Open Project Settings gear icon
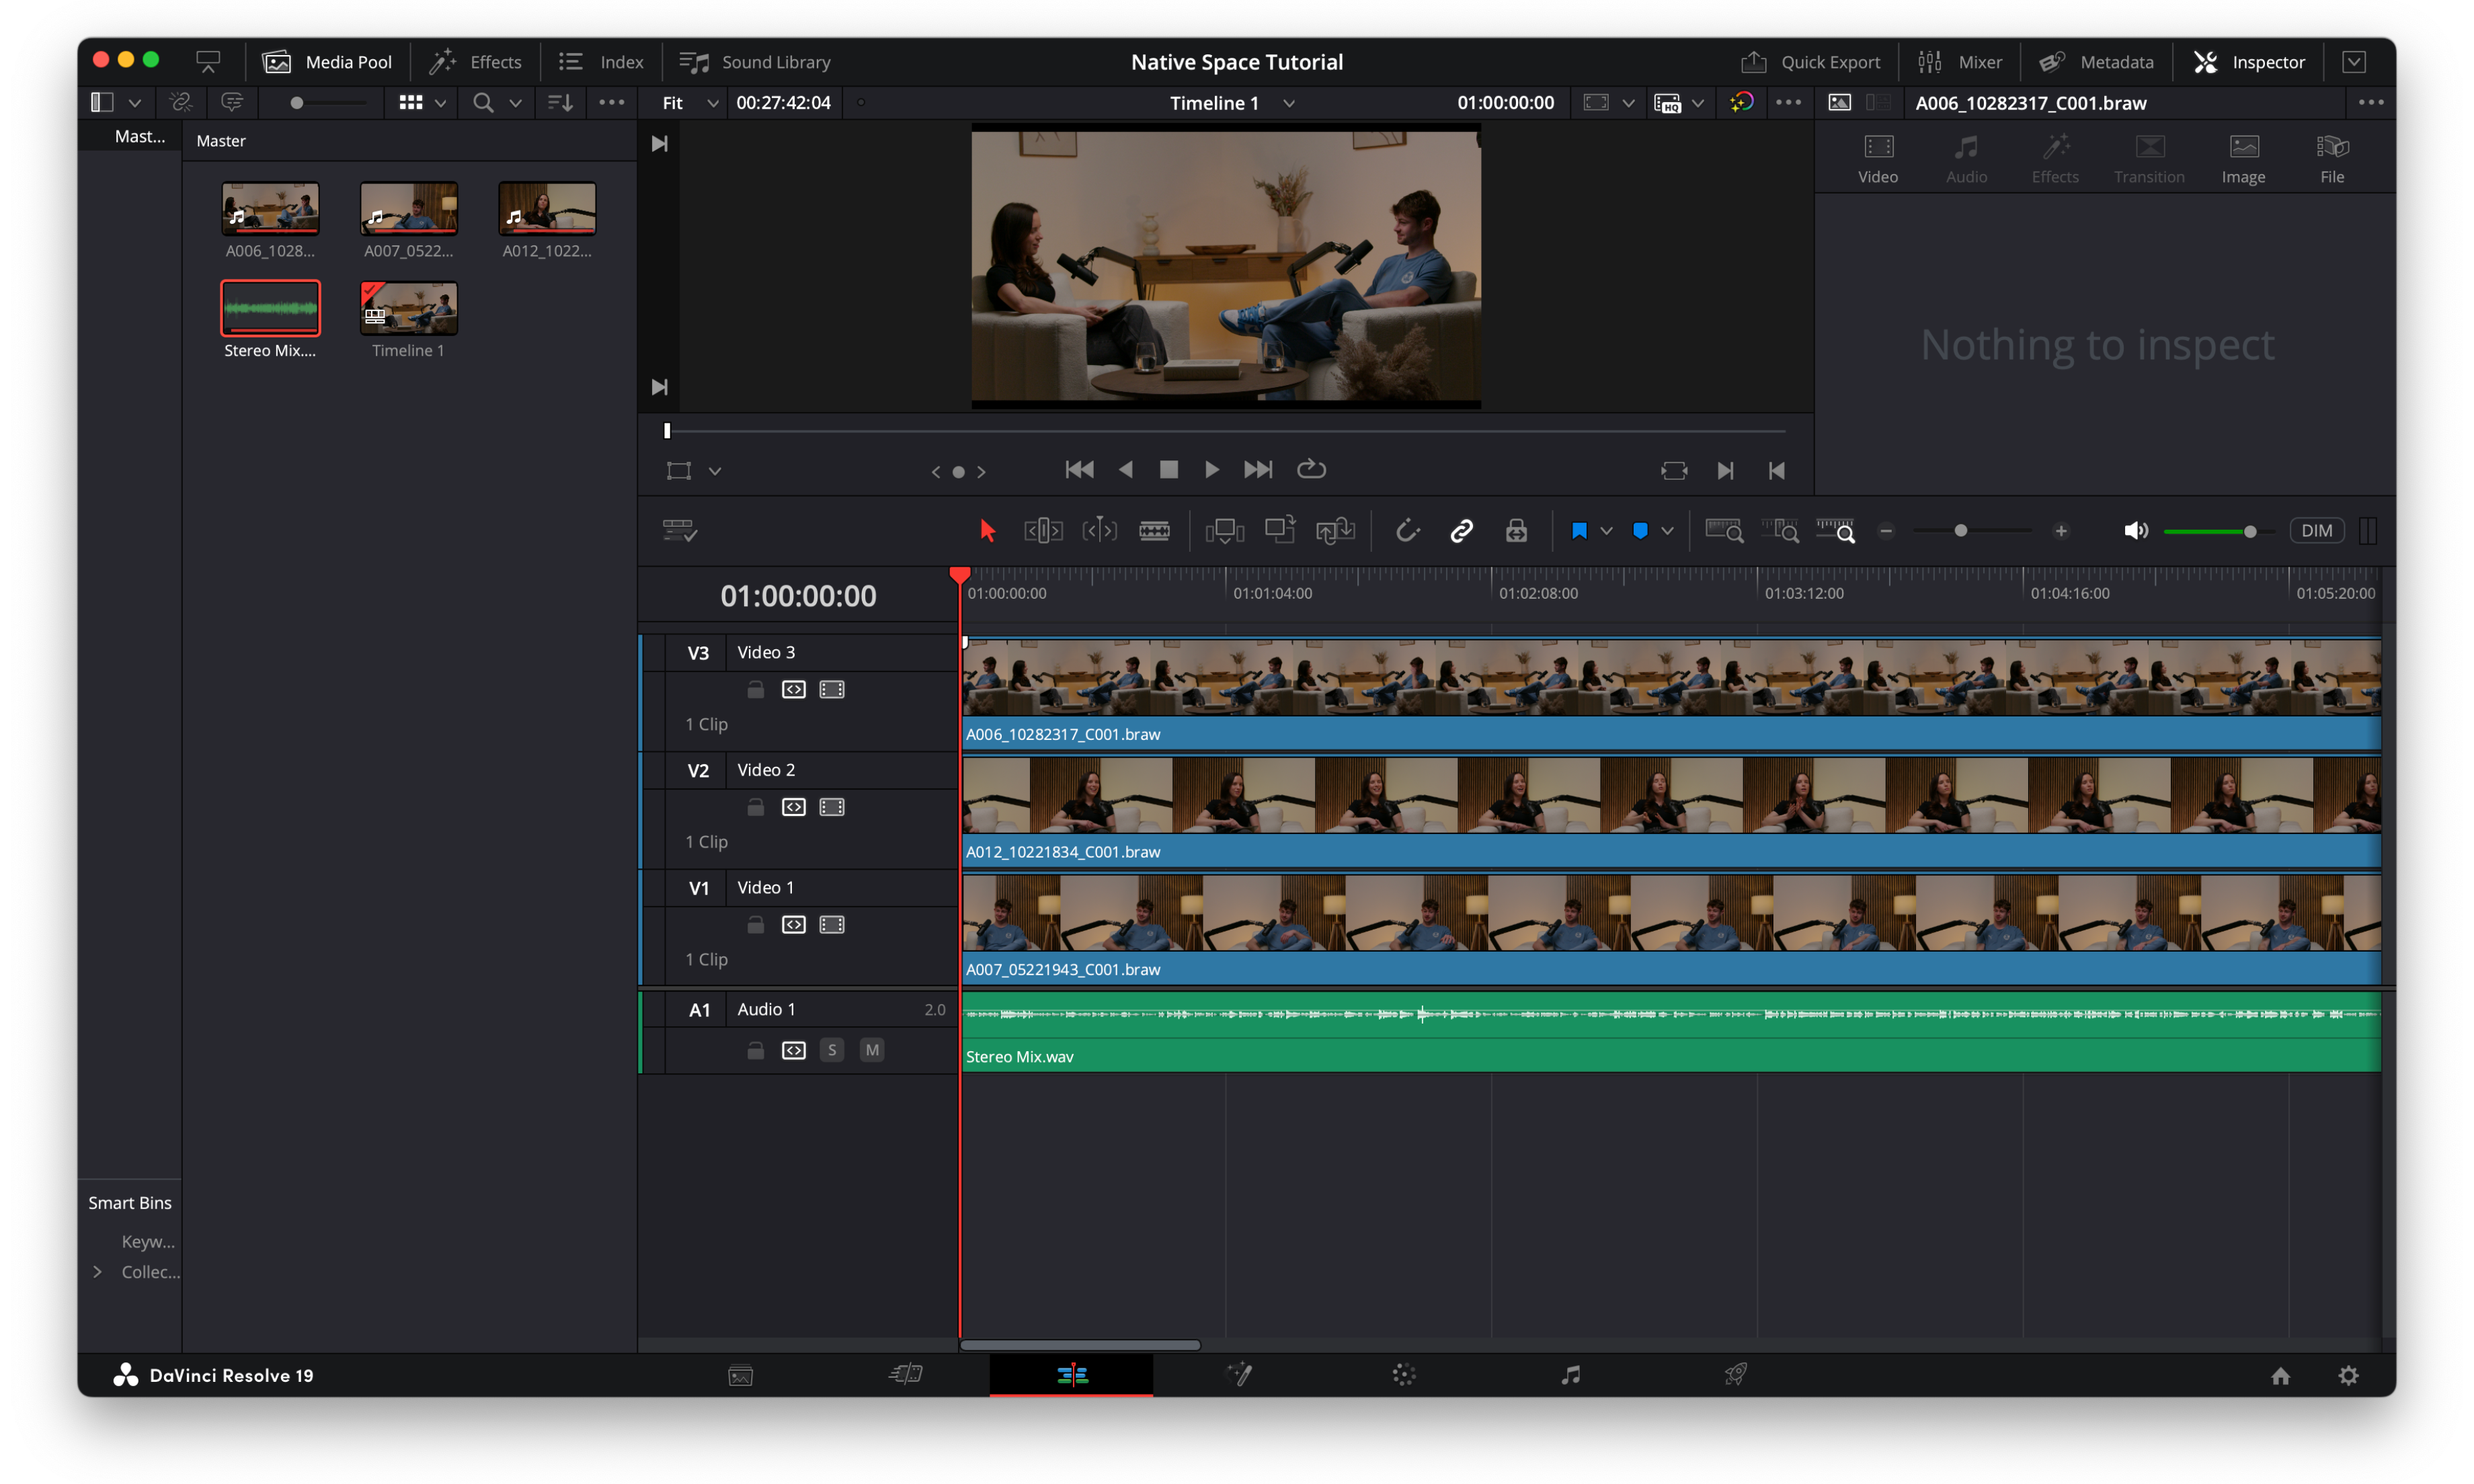This screenshot has height=1484, width=2474. [x=2348, y=1375]
